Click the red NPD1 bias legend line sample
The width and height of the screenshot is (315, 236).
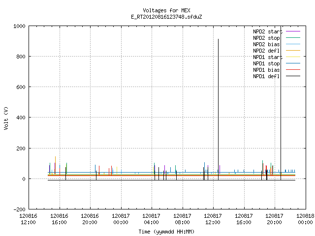pyautogui.click(x=293, y=70)
